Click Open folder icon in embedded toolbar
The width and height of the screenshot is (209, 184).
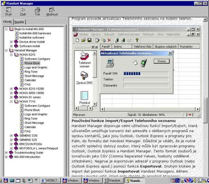tap(83, 40)
